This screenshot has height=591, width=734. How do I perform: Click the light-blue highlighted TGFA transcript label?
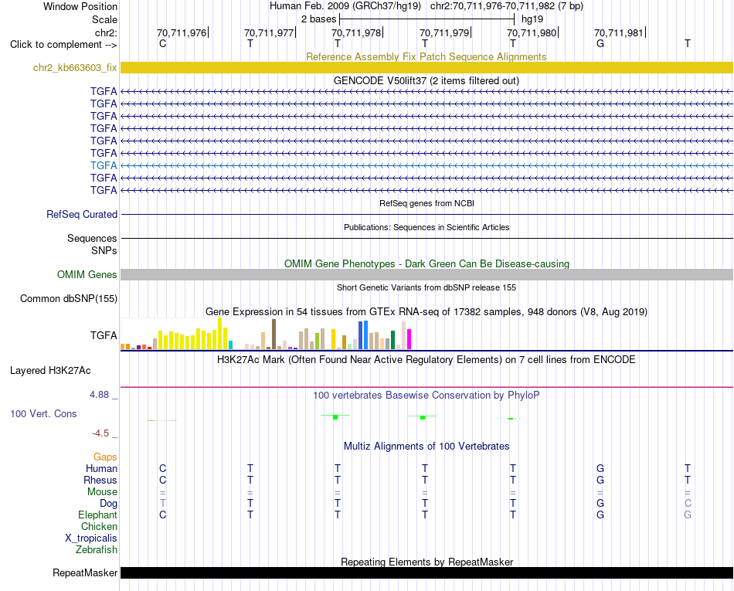tap(104, 165)
